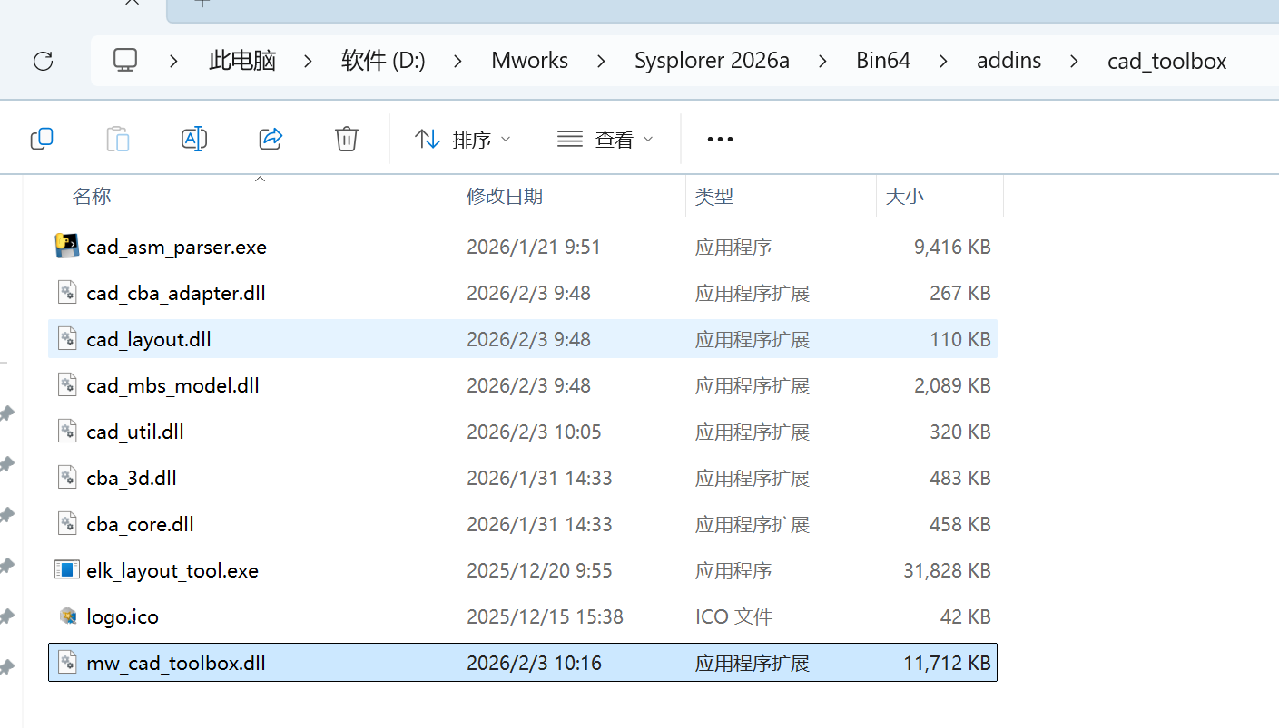1279x728 pixels.
Task: Expand the chevron after addins in breadcrumb
Action: (x=1075, y=61)
